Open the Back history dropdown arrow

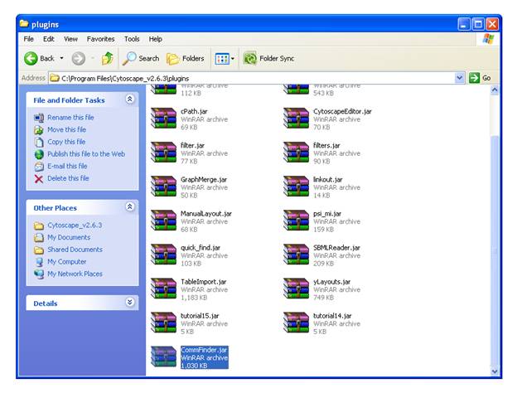pyautogui.click(x=61, y=58)
